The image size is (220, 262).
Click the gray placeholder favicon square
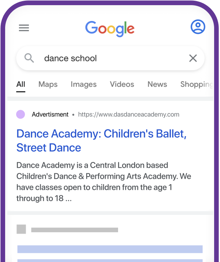(x=21, y=229)
